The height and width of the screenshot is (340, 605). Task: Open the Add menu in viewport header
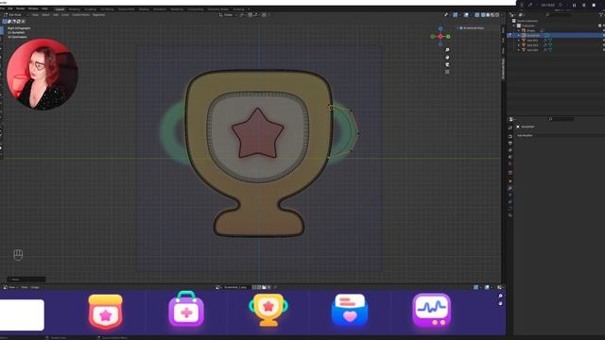[x=56, y=15]
